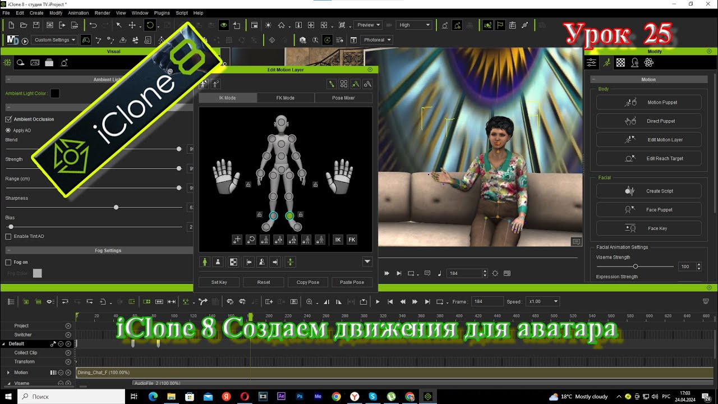Click the timeline Frame number field
The width and height of the screenshot is (718, 404).
[487, 302]
